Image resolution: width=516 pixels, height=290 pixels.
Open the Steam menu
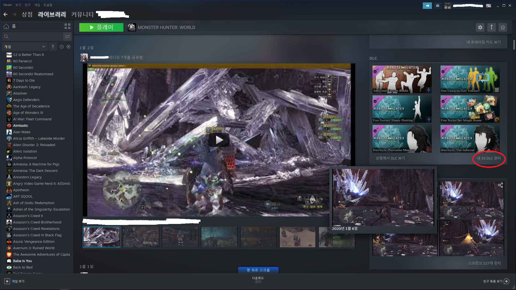click(x=7, y=5)
